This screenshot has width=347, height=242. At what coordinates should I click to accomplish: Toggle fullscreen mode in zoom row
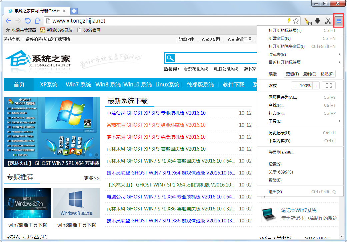tap(328, 85)
